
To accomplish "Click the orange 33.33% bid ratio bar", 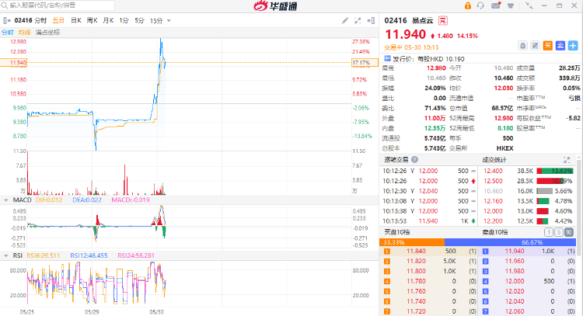I will point(412,242).
